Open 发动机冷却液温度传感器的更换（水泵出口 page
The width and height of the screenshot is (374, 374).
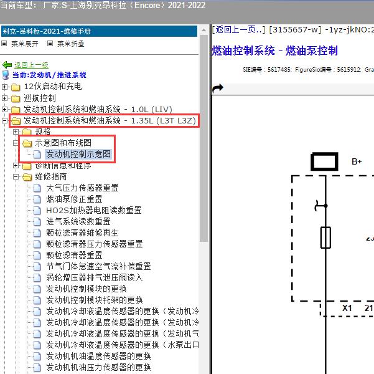[x=123, y=345]
